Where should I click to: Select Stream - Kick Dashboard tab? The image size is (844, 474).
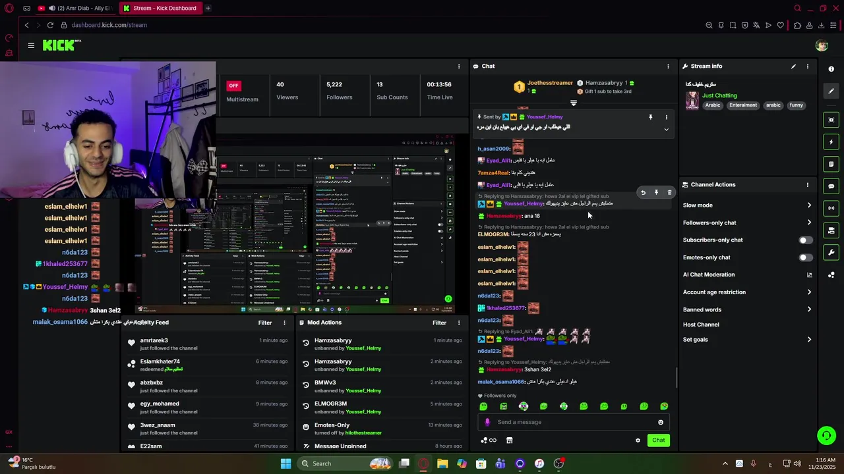click(160, 8)
